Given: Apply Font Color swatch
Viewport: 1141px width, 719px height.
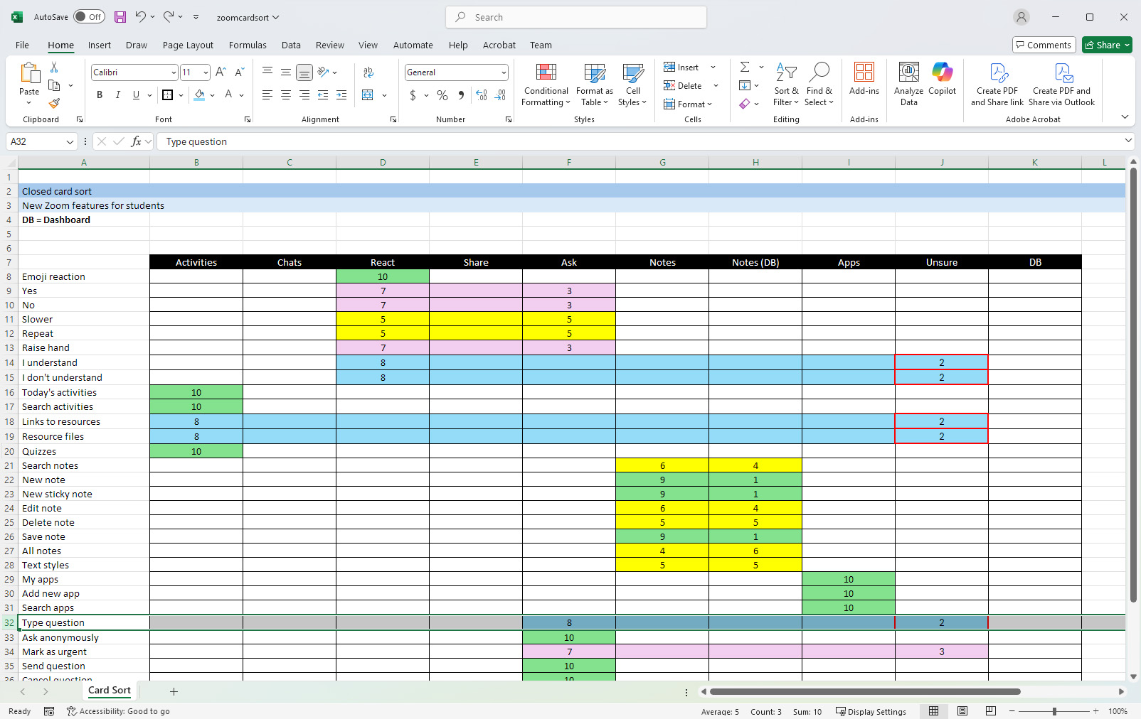Looking at the screenshot, I should pyautogui.click(x=228, y=94).
